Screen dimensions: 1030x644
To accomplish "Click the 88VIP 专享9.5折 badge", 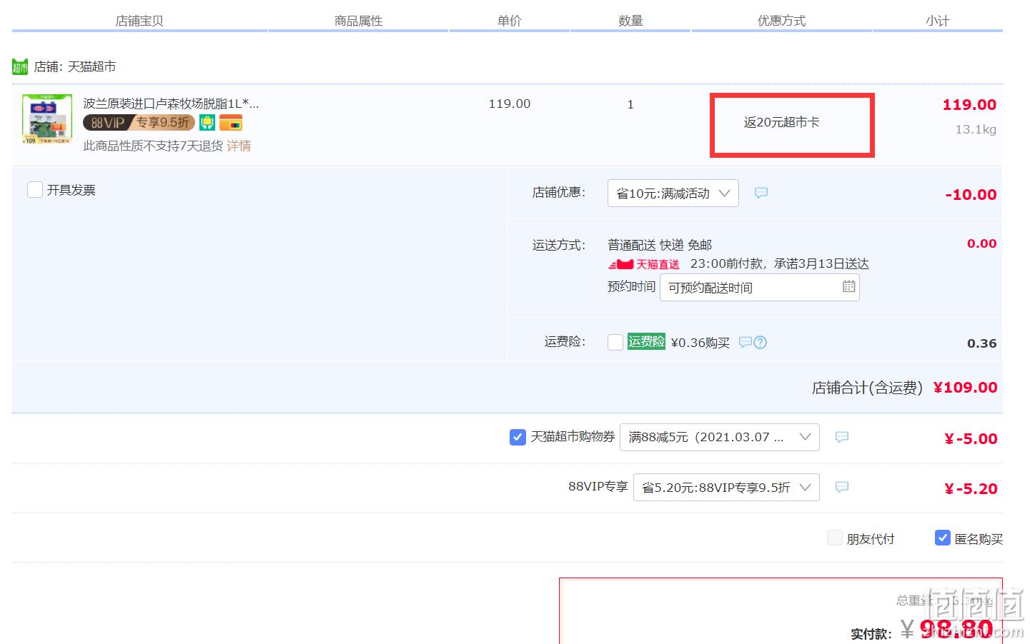I will [139, 123].
